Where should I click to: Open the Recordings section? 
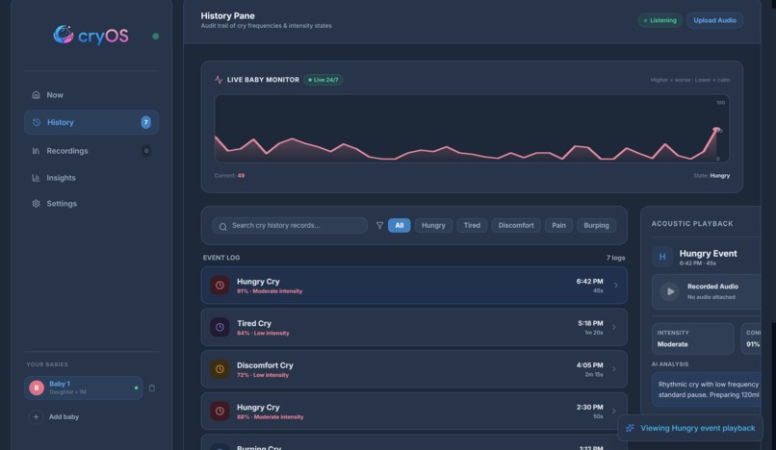(x=91, y=151)
